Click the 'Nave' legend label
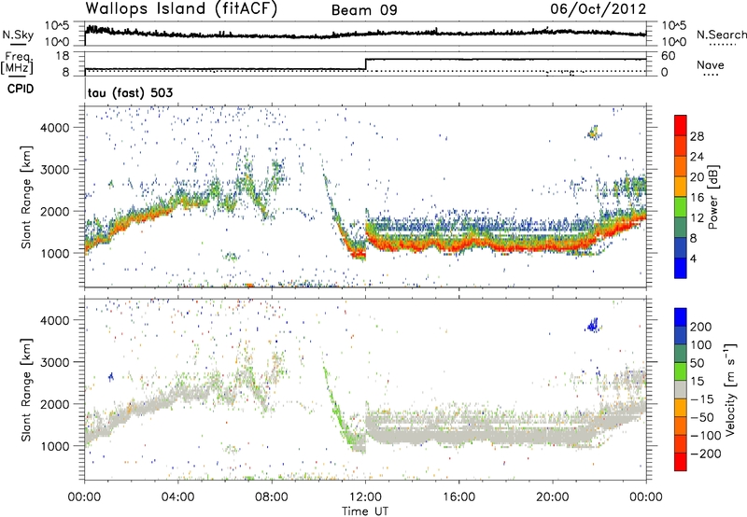 coord(711,64)
